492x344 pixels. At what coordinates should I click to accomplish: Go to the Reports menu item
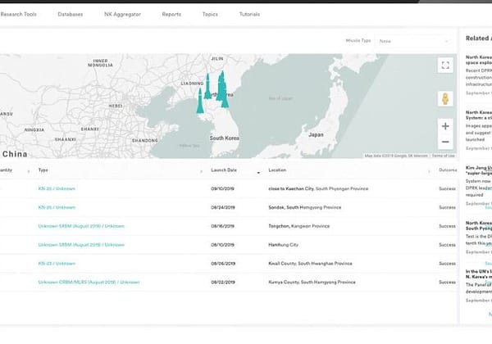(171, 14)
